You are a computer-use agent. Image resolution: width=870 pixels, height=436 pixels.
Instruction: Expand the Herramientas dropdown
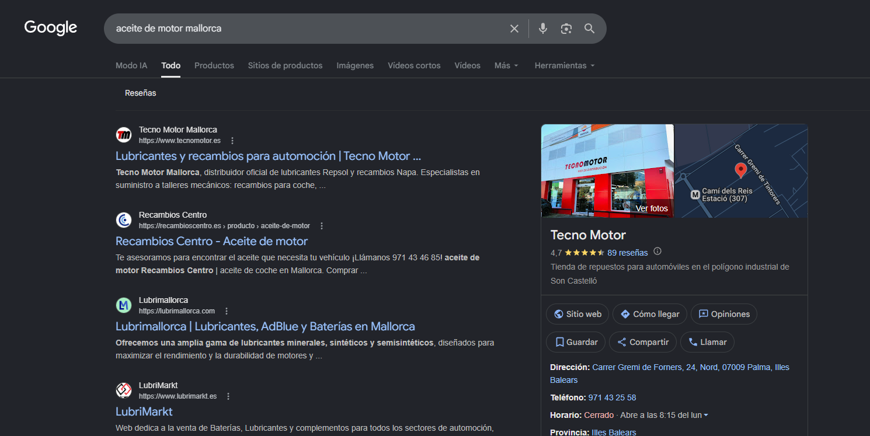click(565, 65)
